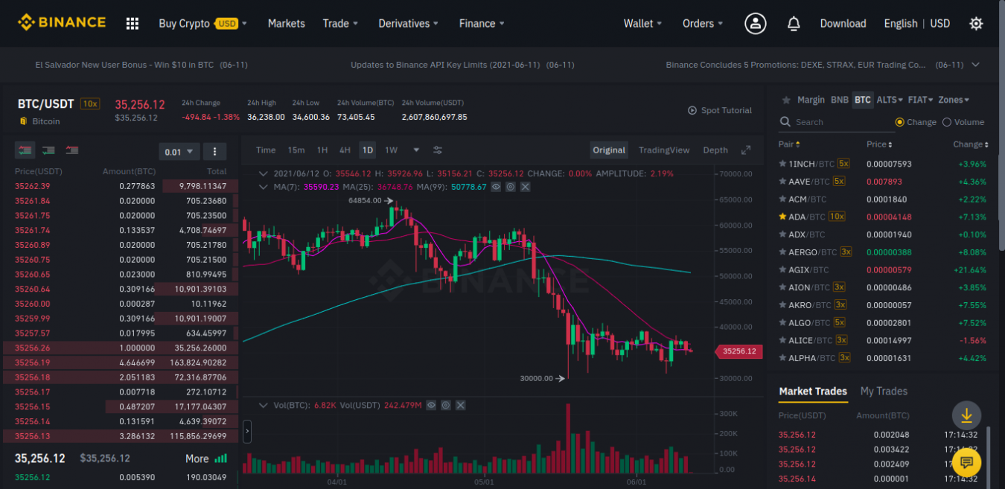Click the order book depth bars icon
This screenshot has height=489, width=1005.
click(221, 458)
